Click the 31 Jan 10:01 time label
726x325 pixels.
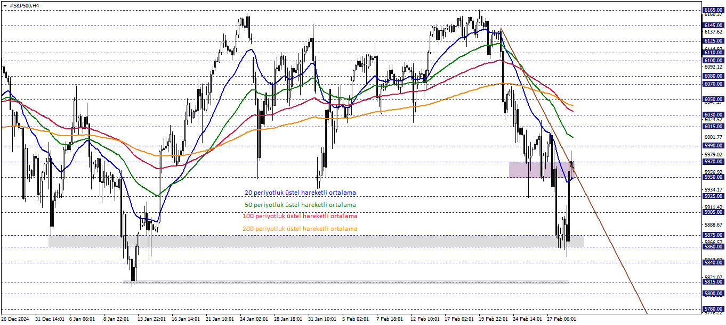pos(322,319)
